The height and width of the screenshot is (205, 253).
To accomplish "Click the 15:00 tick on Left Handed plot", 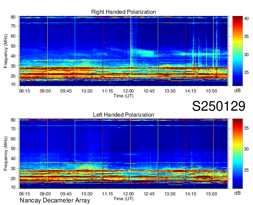I will click(x=211, y=194).
